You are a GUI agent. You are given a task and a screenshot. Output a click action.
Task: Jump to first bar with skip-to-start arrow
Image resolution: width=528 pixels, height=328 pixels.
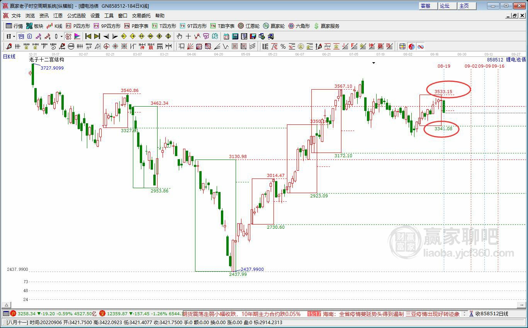coord(88,36)
